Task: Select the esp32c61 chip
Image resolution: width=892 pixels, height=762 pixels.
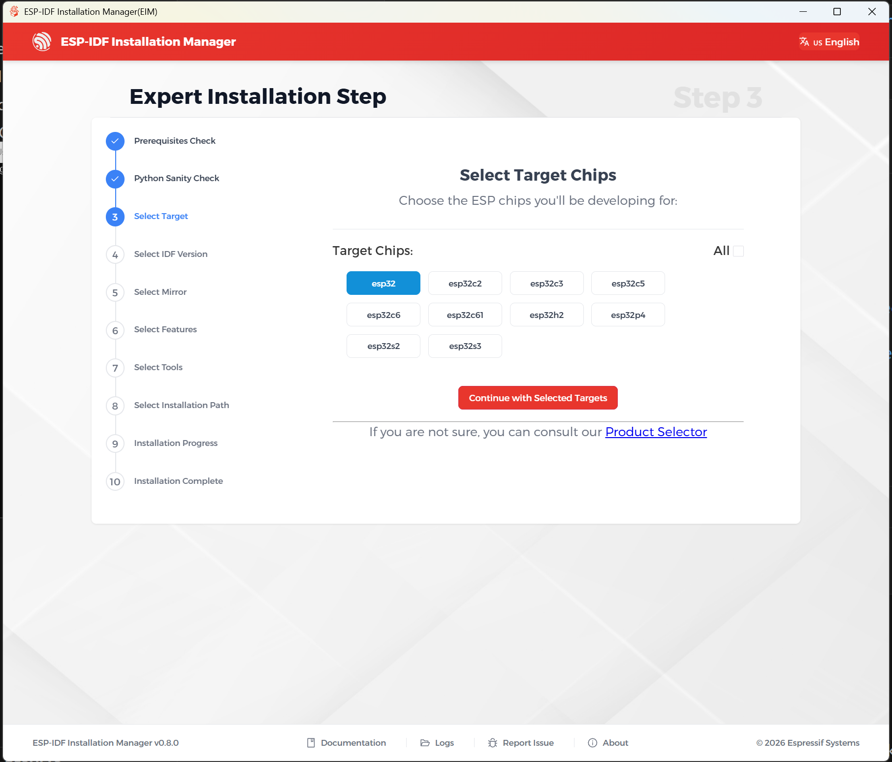Action: tap(465, 315)
